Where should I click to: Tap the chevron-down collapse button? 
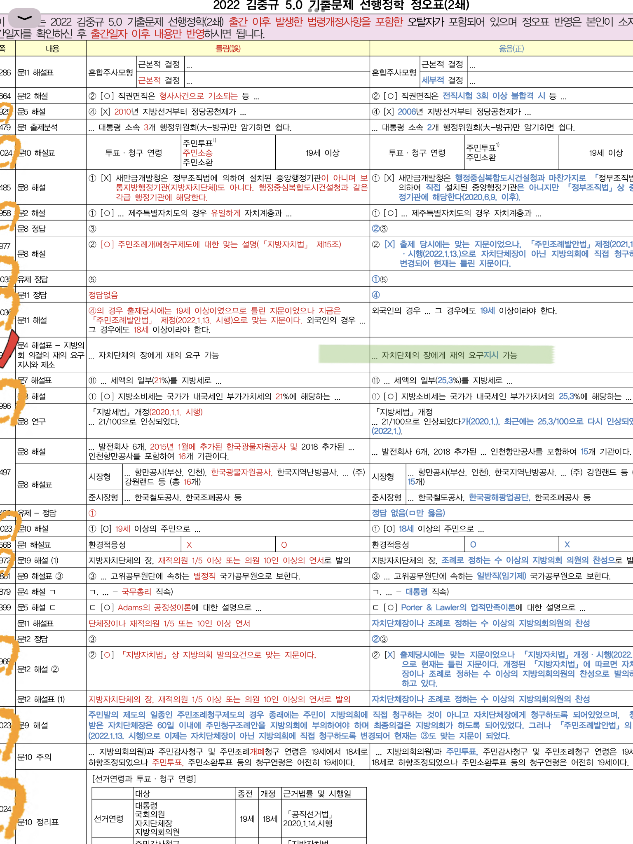click(25, 18)
